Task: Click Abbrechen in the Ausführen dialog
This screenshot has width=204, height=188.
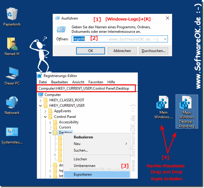Action: click(x=122, y=51)
